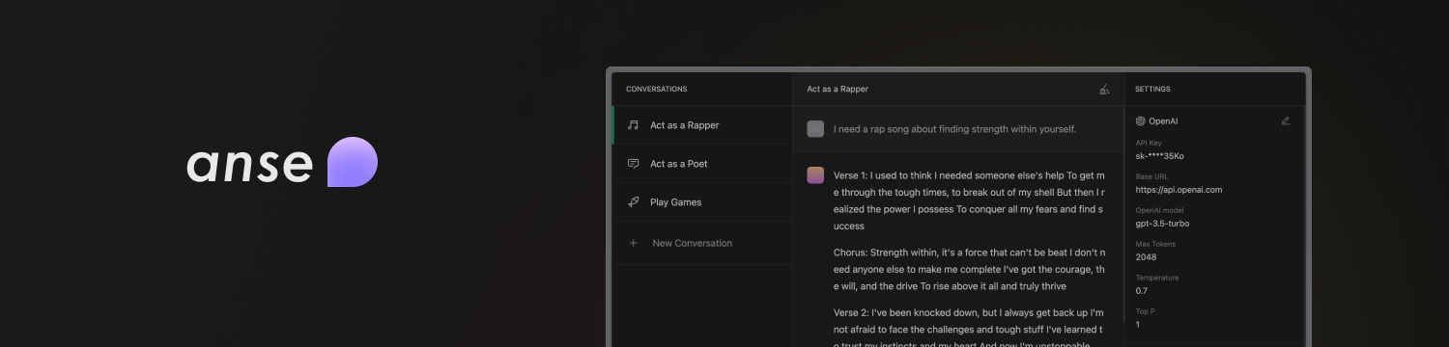
Task: Click the Verse 2 paragraph
Action: tap(969, 327)
